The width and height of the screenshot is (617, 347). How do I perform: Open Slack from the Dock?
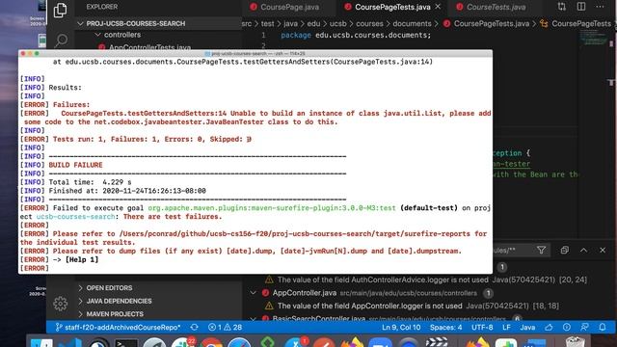(183, 343)
